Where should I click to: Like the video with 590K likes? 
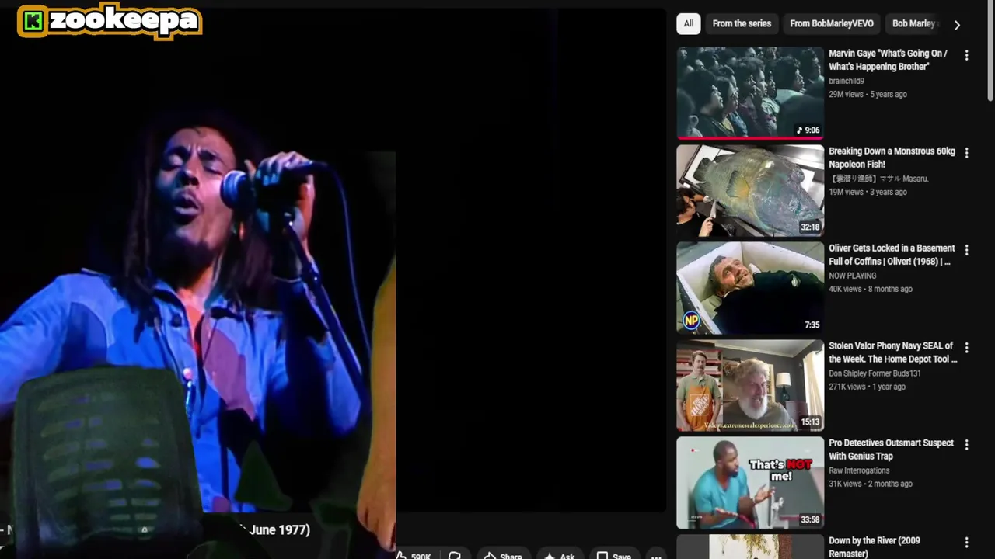[x=413, y=555]
